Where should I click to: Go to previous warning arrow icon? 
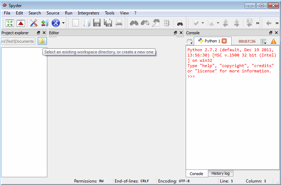(226, 23)
